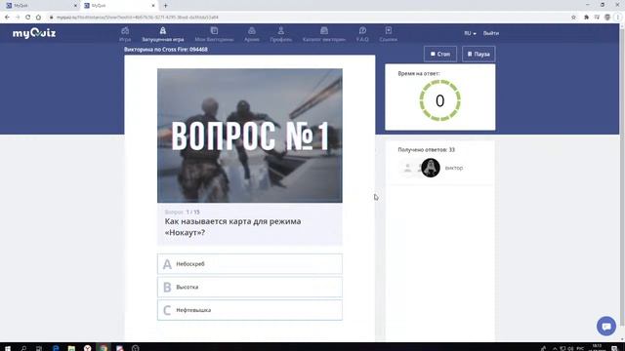Go to Мои Викторины section

214,34
